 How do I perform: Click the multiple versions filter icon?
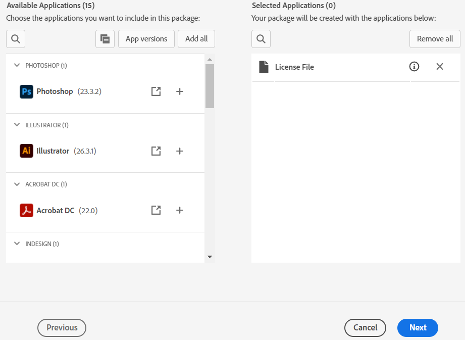[x=105, y=38]
